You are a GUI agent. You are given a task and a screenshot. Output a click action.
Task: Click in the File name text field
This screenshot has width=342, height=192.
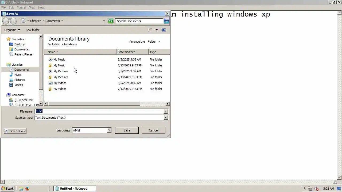[99, 111]
